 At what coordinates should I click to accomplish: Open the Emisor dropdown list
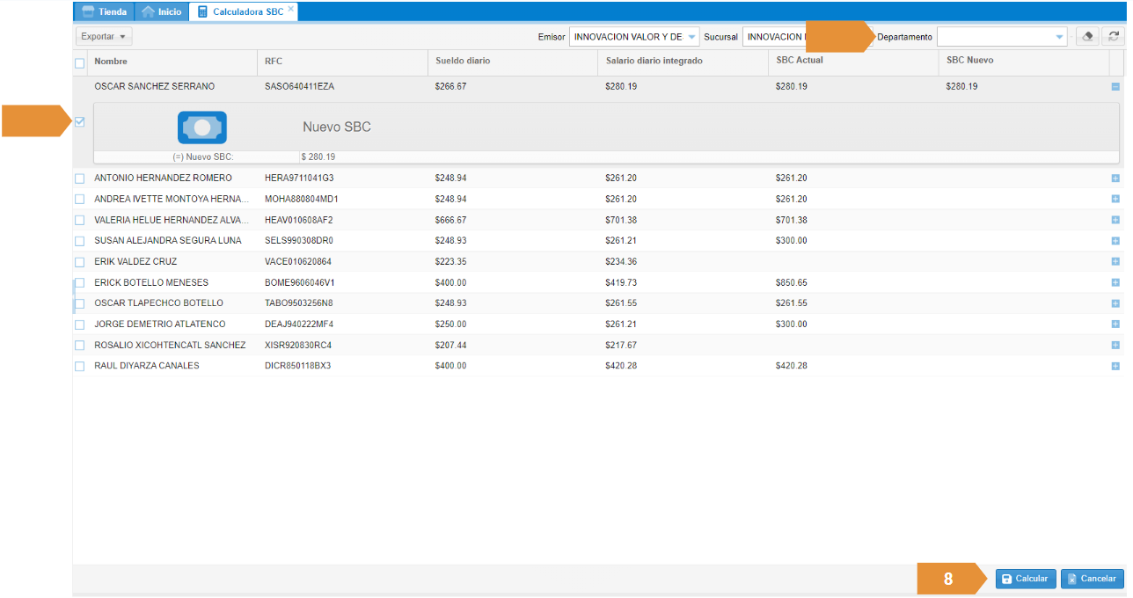[x=691, y=37]
